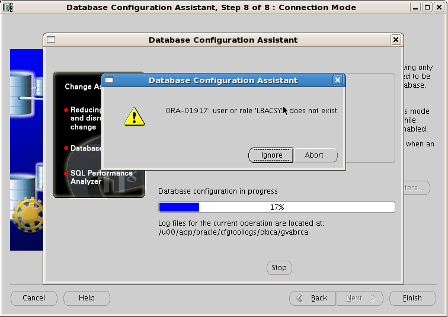The width and height of the screenshot is (448, 317).
Task: Click Abort in the error dialog
Action: pos(315,155)
